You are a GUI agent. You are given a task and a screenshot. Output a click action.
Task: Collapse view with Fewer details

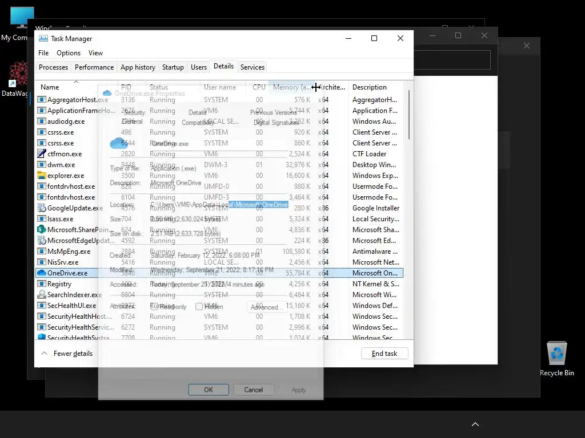(67, 353)
